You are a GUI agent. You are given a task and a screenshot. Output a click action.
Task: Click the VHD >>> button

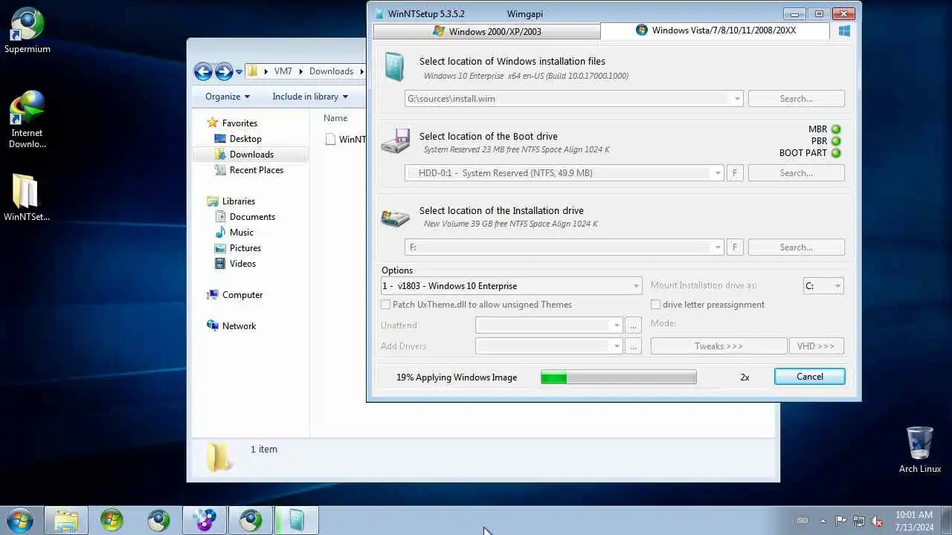tap(816, 346)
